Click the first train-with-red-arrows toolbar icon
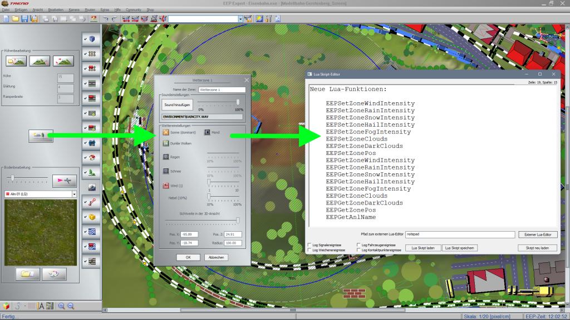This screenshot has width=570, height=320. tap(126, 19)
